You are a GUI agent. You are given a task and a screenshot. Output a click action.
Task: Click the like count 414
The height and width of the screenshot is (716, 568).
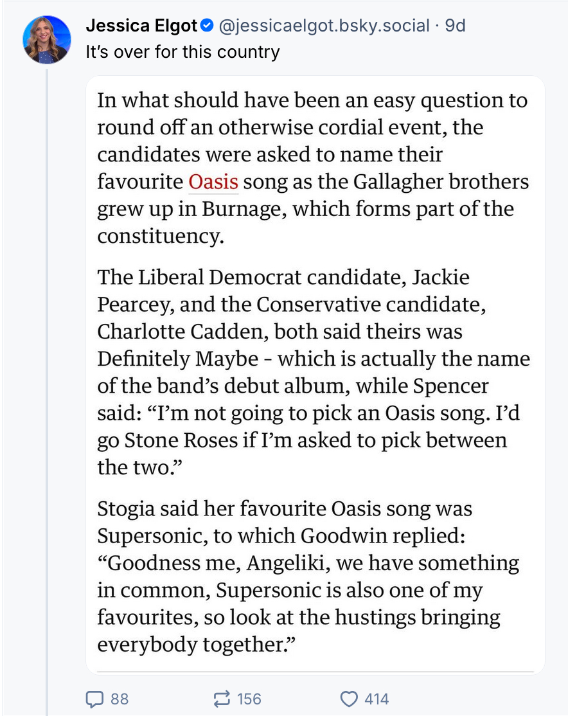[x=377, y=699]
